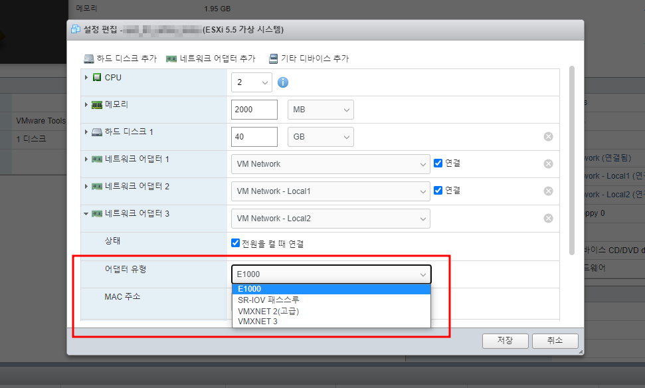Screen dimensions: 645x388
Task: Click the 어댑터 유형 label
Action: (x=126, y=269)
